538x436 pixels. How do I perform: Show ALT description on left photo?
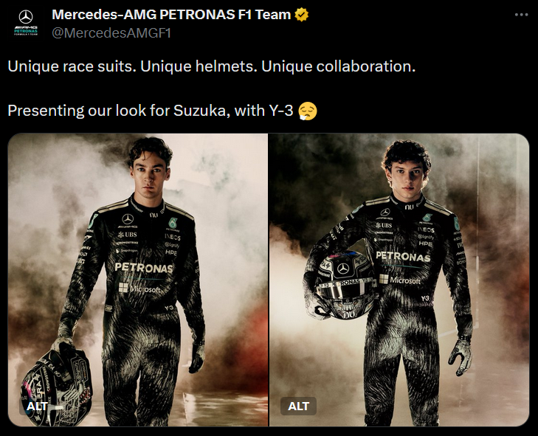click(x=37, y=406)
